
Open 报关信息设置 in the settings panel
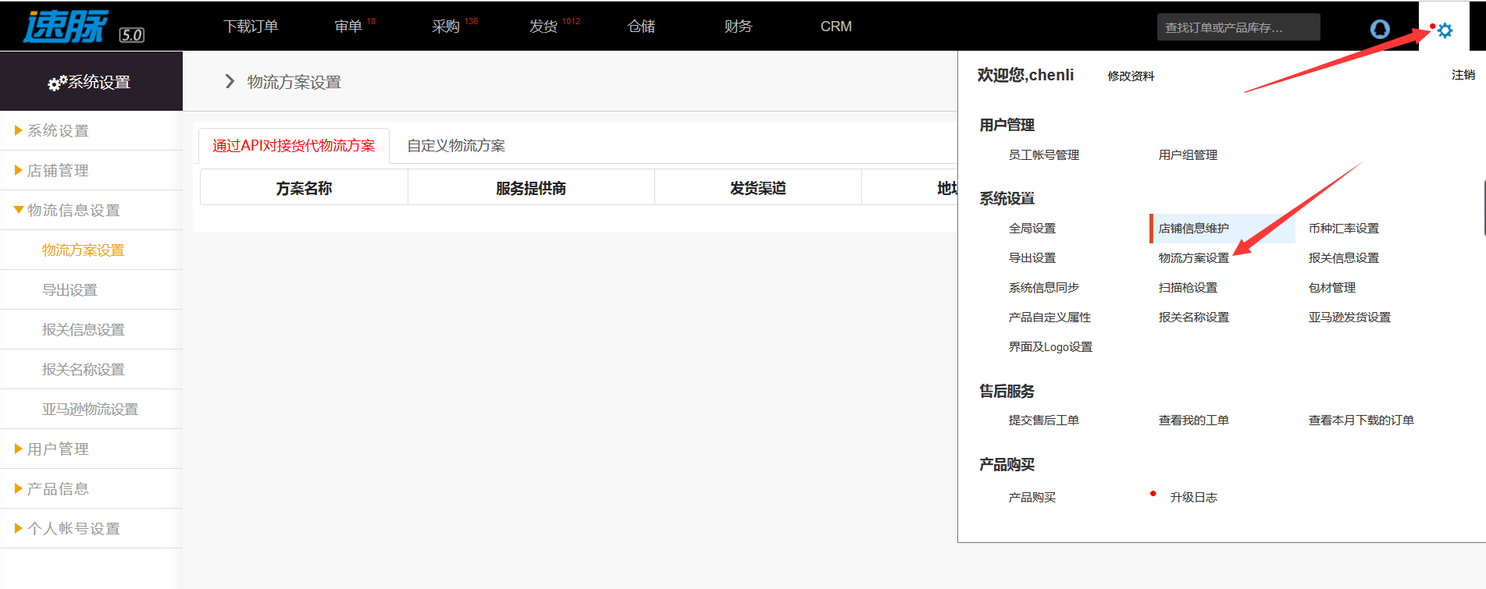pyautogui.click(x=1344, y=258)
